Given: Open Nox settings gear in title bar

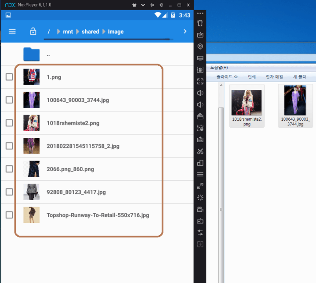Looking at the screenshot, I should point(161,5).
